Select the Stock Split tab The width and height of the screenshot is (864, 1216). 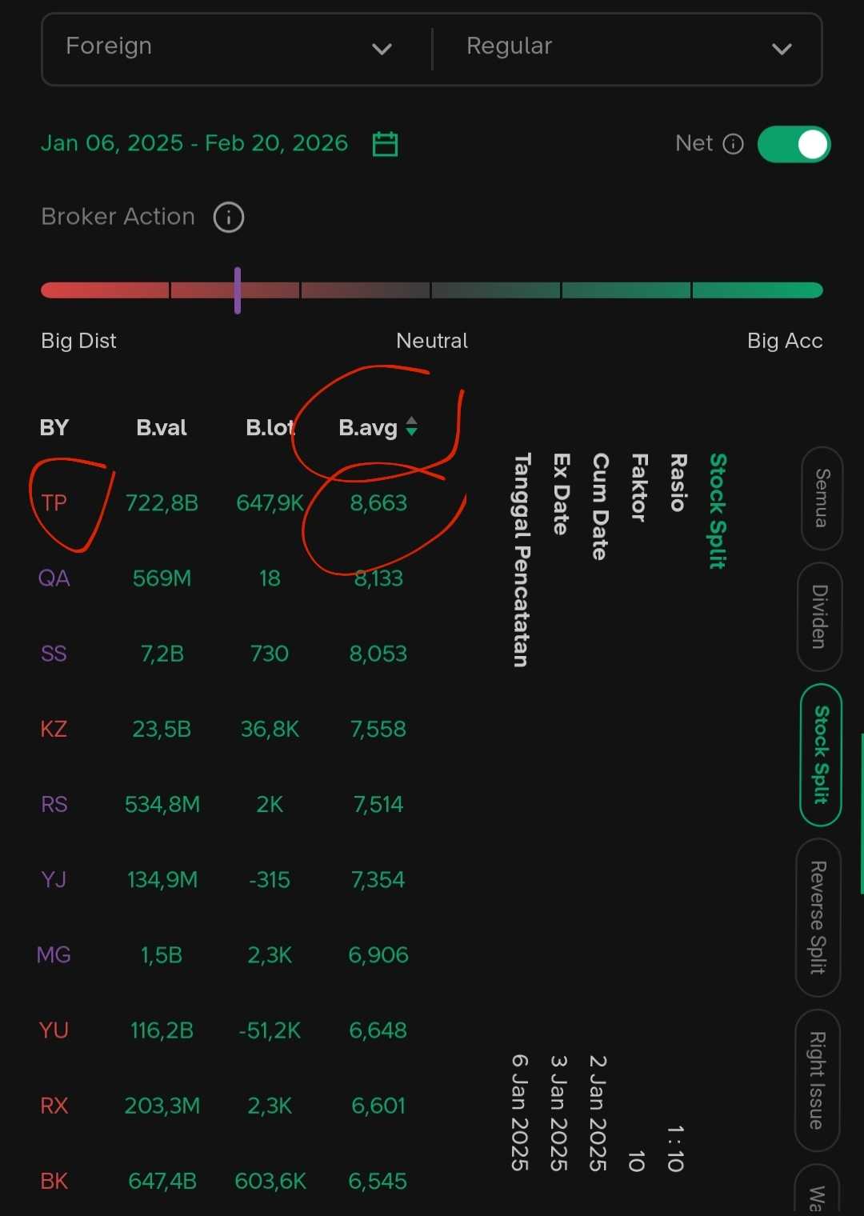[821, 755]
